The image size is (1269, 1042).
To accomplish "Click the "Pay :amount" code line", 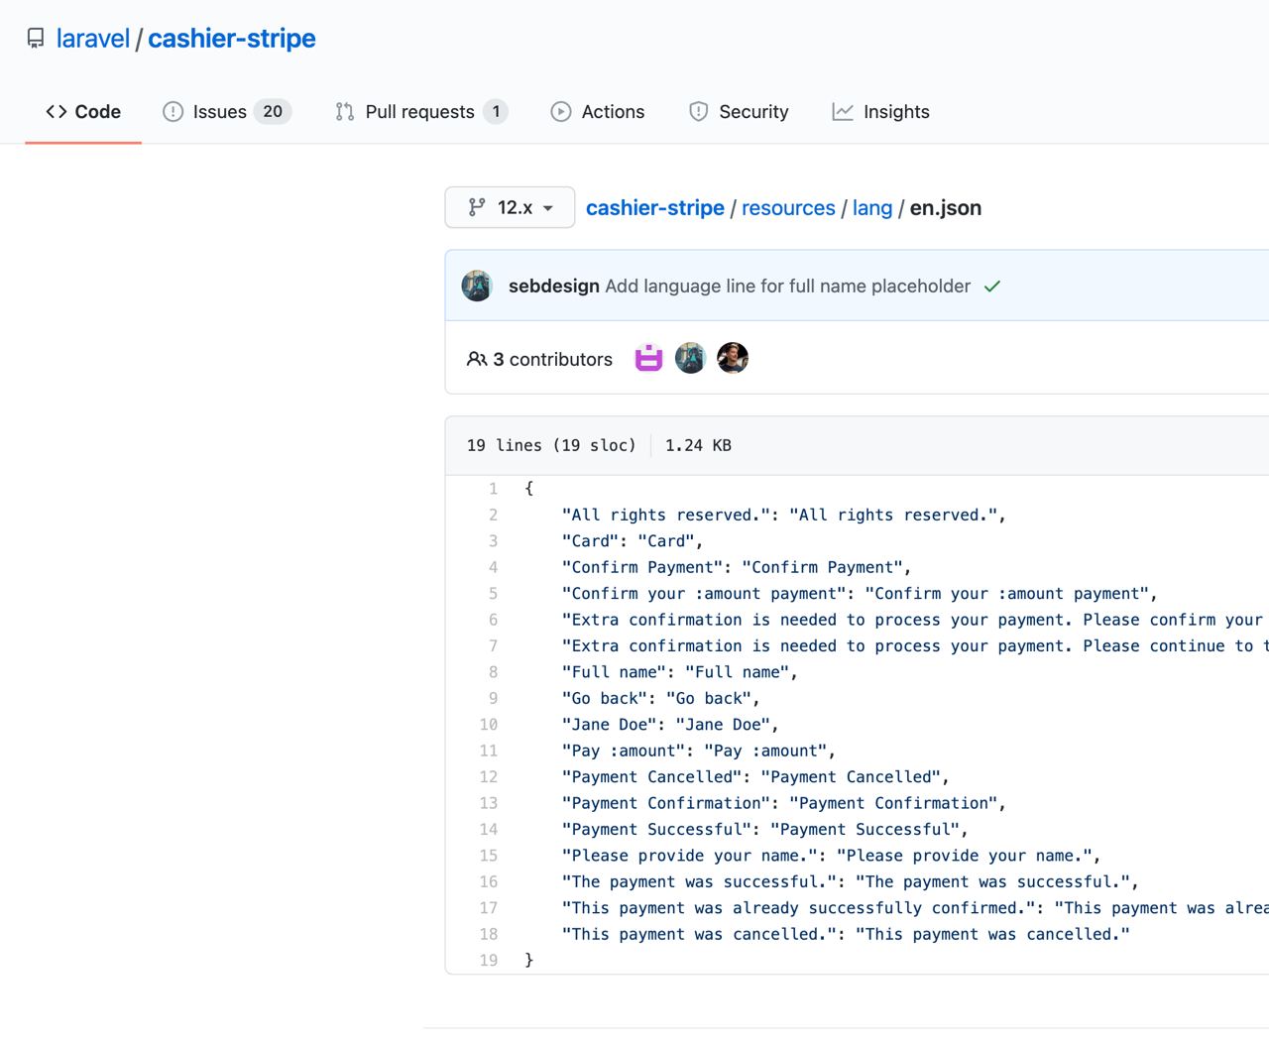I will pos(699,751).
